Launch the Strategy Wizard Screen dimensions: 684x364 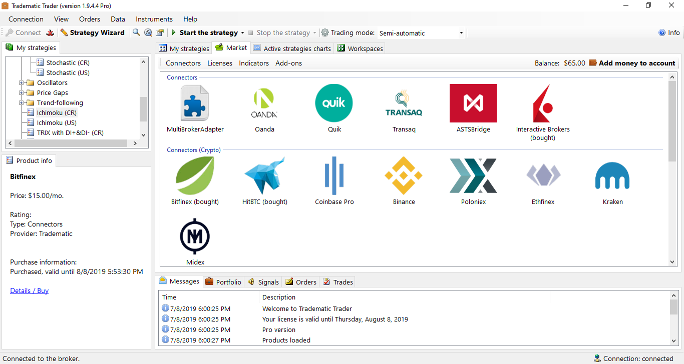coord(93,32)
